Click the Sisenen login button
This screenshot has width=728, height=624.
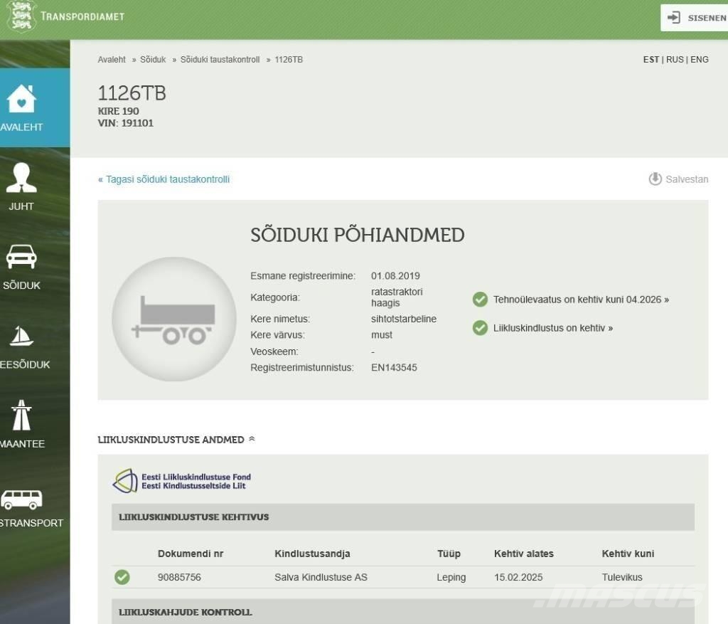[694, 18]
